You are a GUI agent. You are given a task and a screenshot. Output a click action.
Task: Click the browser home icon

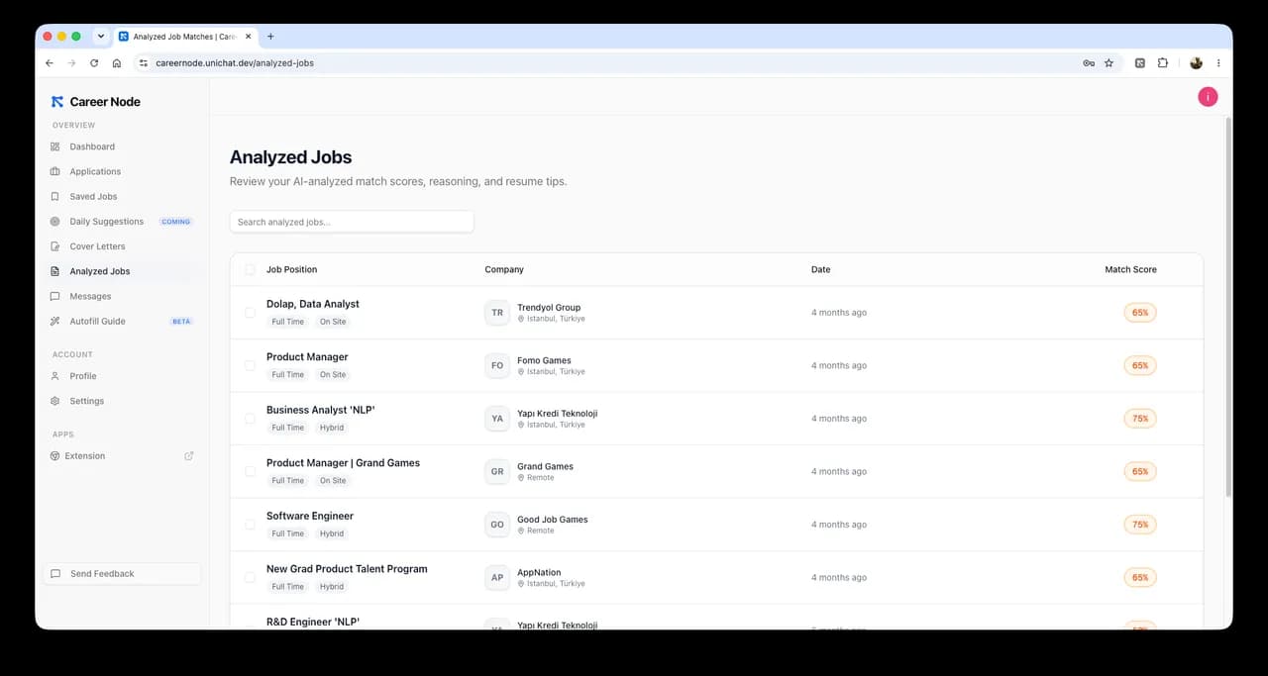pos(117,62)
